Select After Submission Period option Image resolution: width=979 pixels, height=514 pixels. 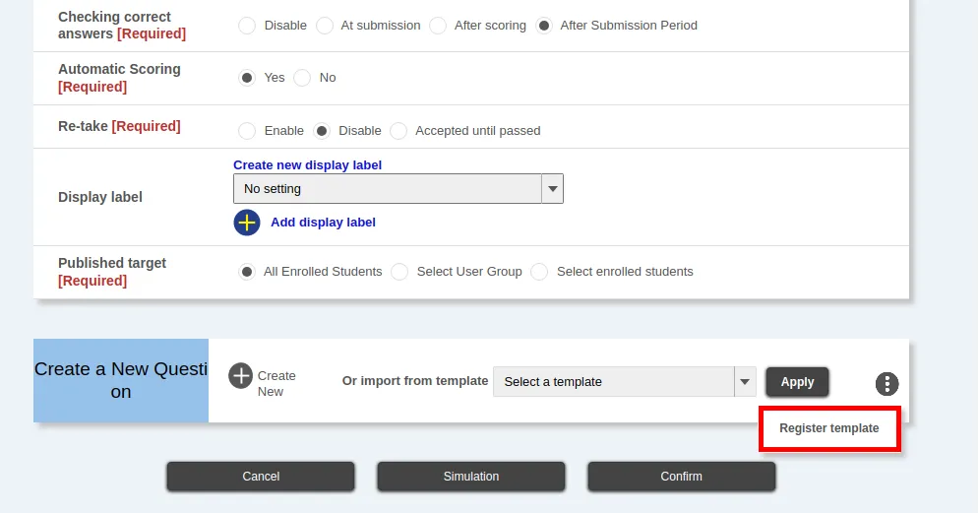544,26
